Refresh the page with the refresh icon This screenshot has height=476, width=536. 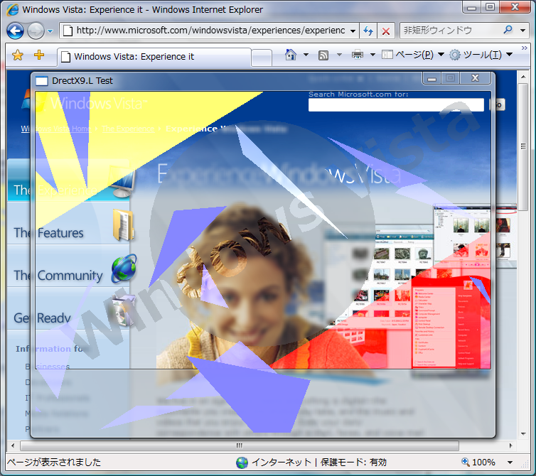coord(368,31)
